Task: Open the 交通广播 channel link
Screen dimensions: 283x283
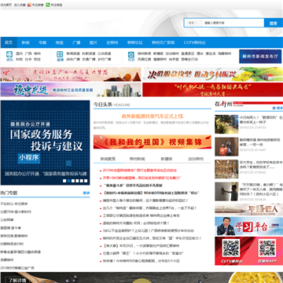Action: 89,59
